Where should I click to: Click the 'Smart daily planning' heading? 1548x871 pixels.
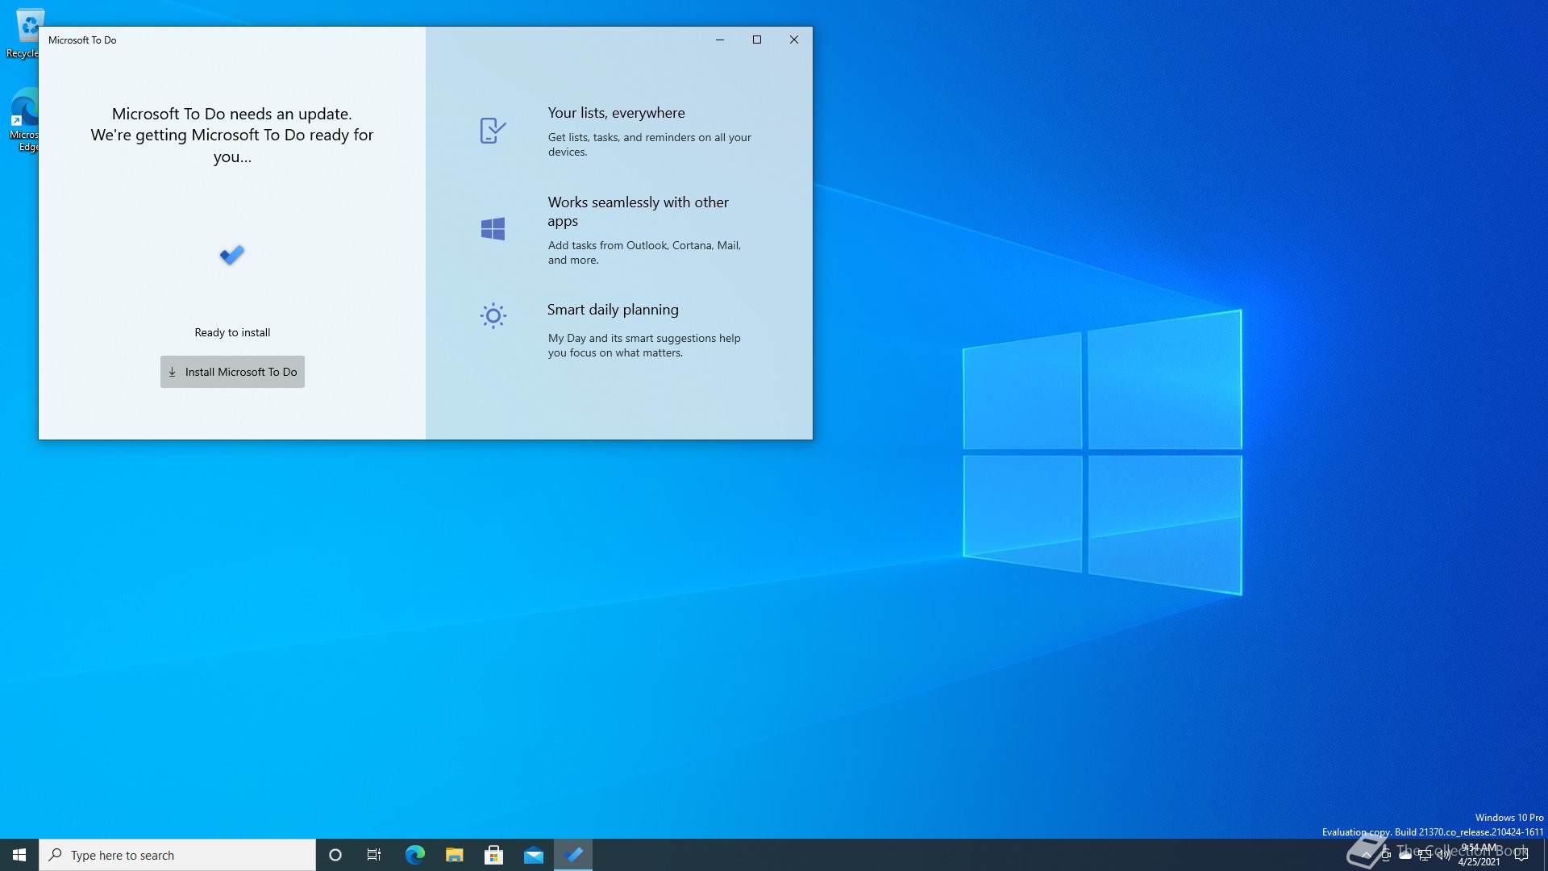coord(613,310)
